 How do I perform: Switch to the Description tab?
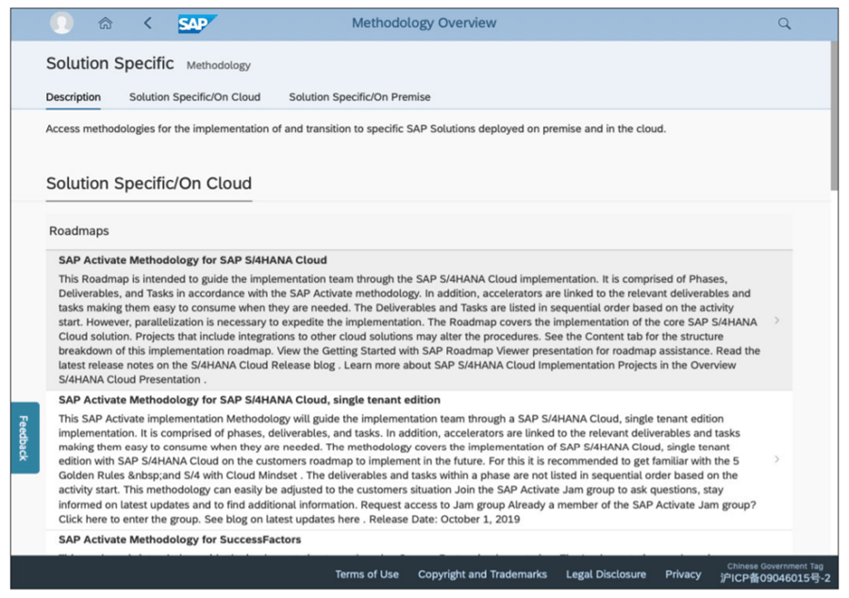(74, 97)
